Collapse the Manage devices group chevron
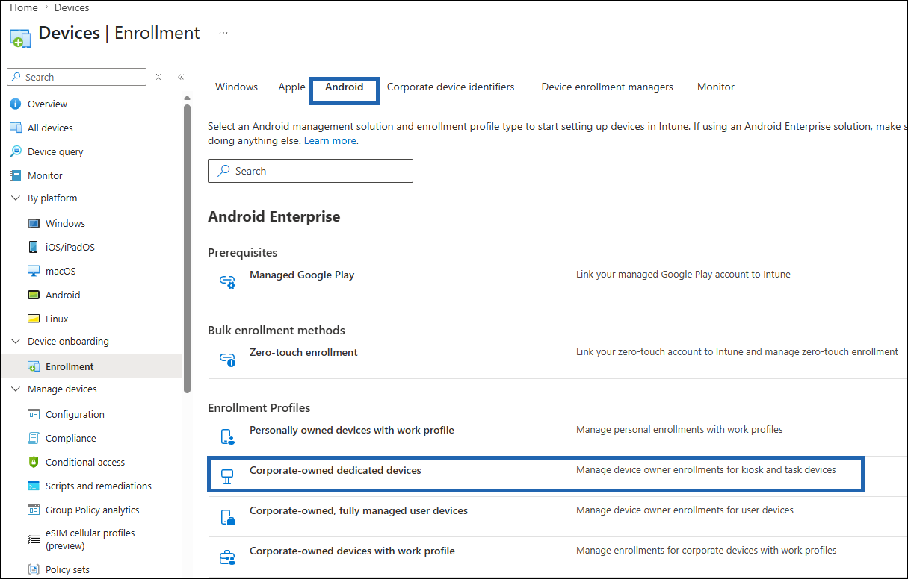Image resolution: width=908 pixels, height=579 pixels. coord(15,389)
